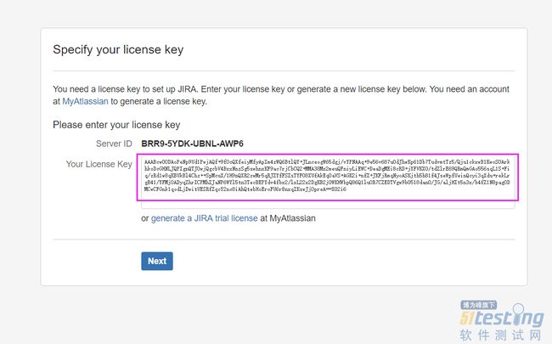
Task: Click the word 'or' before the trial license link
Action: point(145,218)
